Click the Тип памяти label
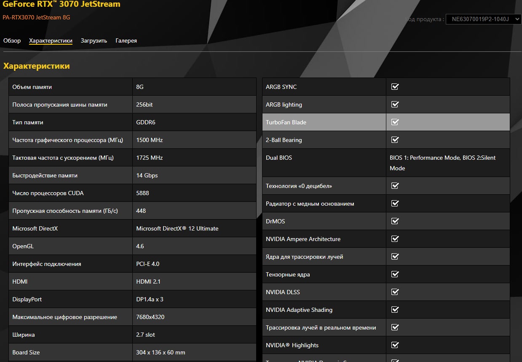Screen dimensions: 522x362 28,122
